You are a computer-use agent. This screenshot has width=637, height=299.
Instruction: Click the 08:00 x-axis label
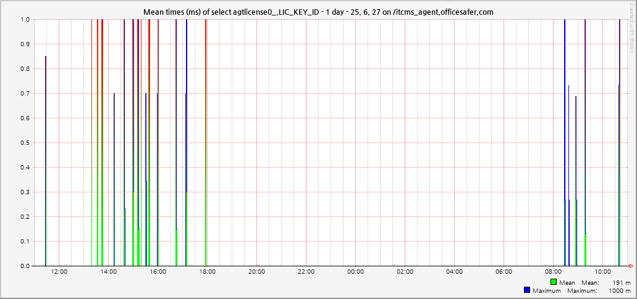tap(553, 272)
